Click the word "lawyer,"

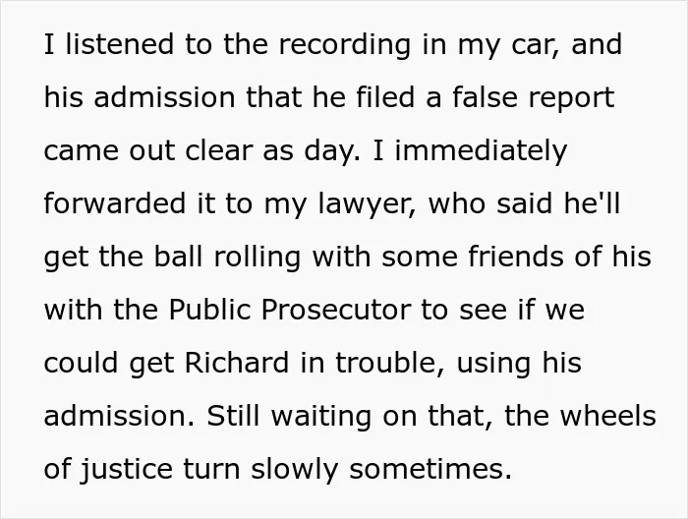coord(367,205)
